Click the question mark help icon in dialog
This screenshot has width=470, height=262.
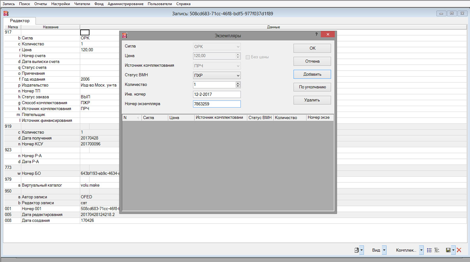click(316, 34)
